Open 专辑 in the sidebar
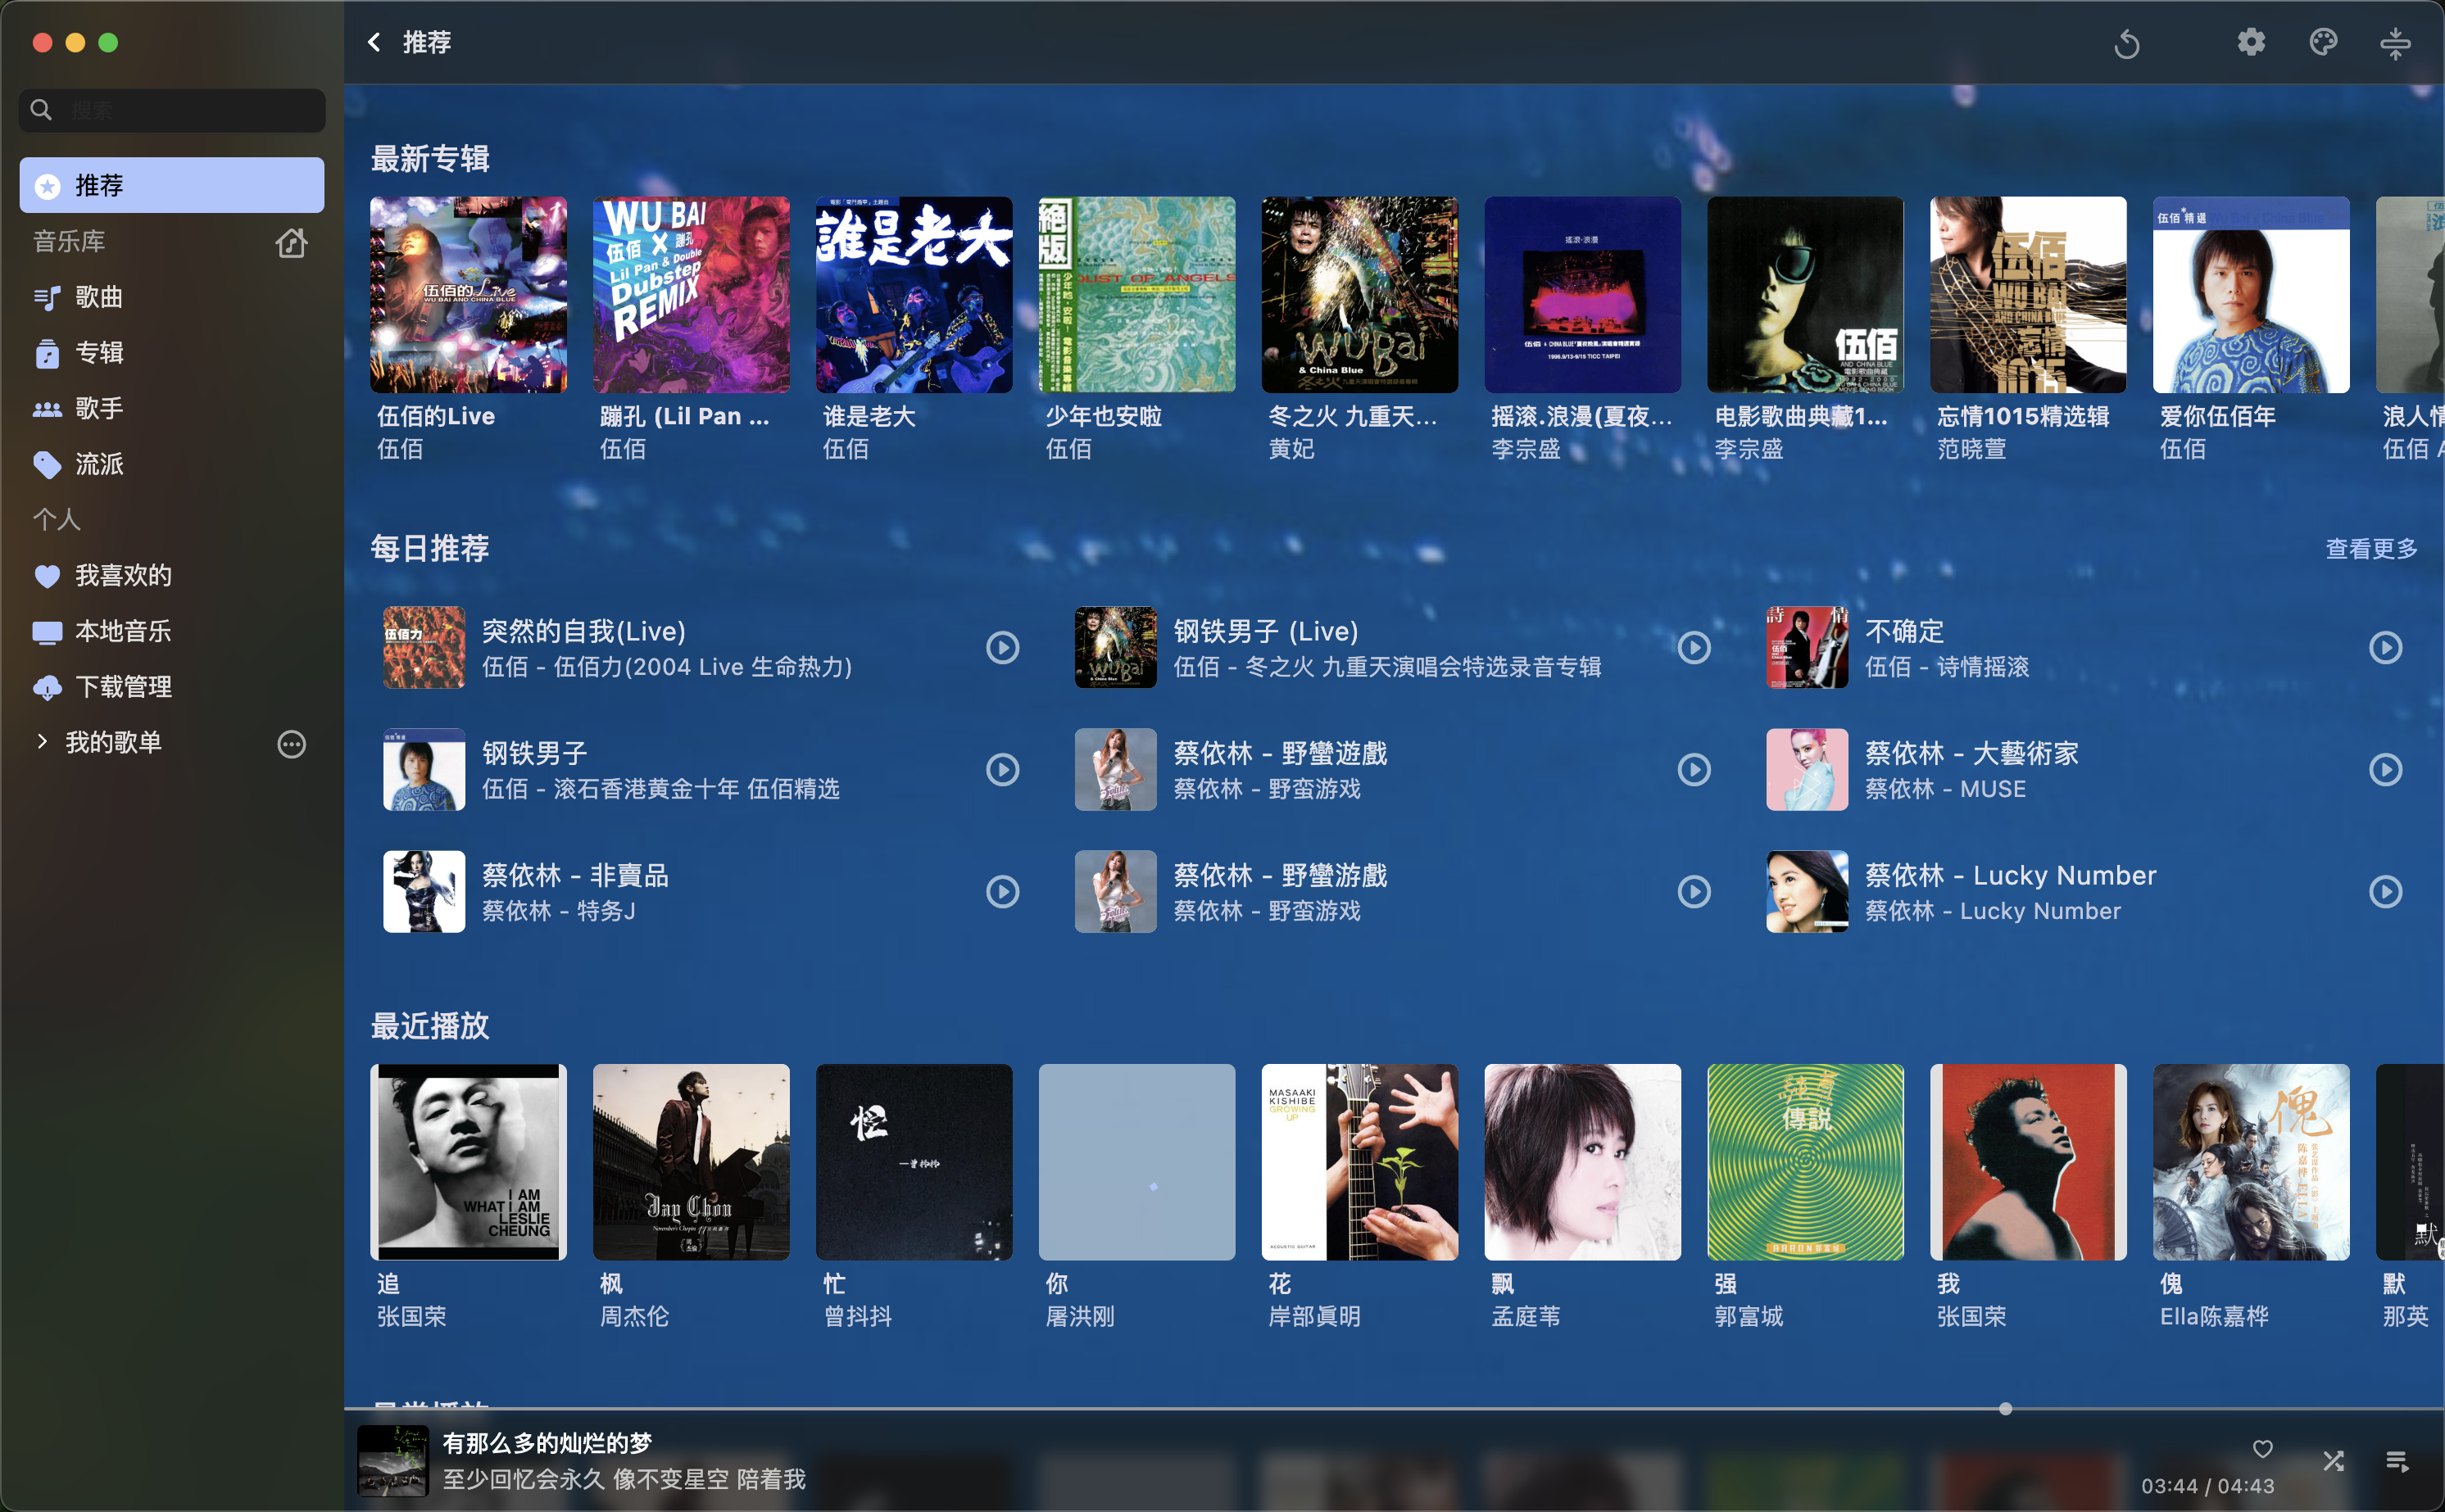The height and width of the screenshot is (1512, 2445). point(172,352)
